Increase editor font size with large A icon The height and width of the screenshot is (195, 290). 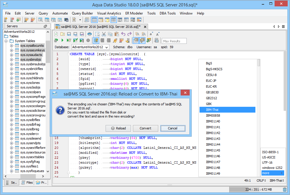click(158, 34)
